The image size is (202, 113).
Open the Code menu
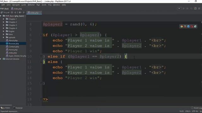point(24,5)
